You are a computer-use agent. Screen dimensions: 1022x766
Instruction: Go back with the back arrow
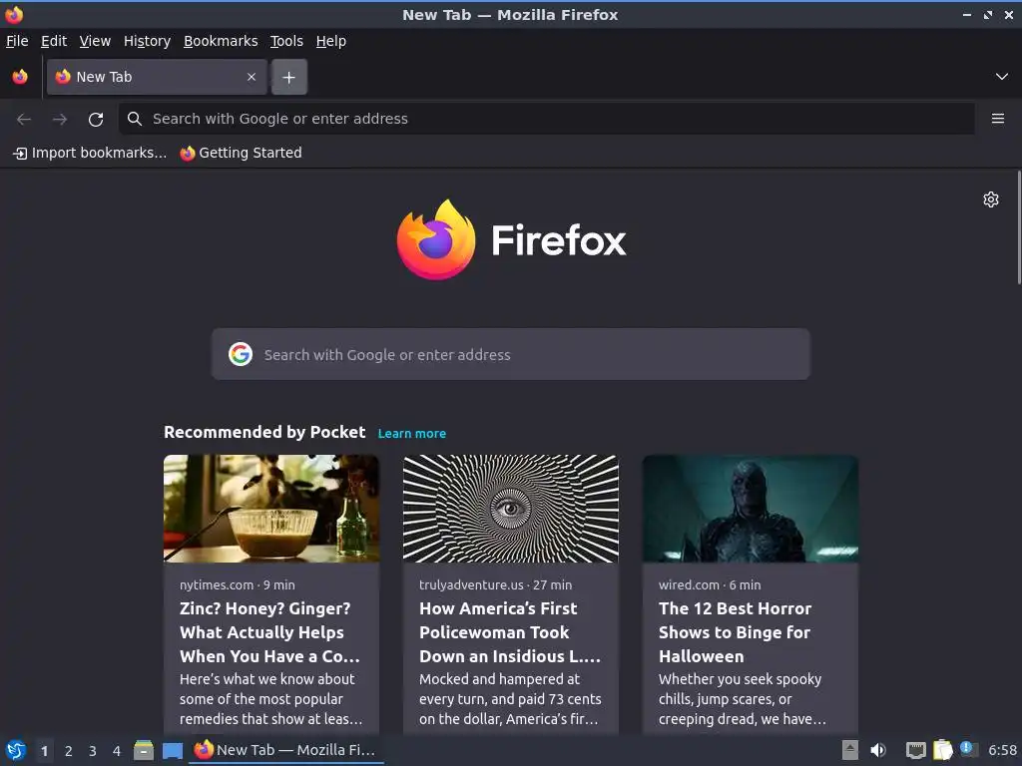pyautogui.click(x=24, y=119)
